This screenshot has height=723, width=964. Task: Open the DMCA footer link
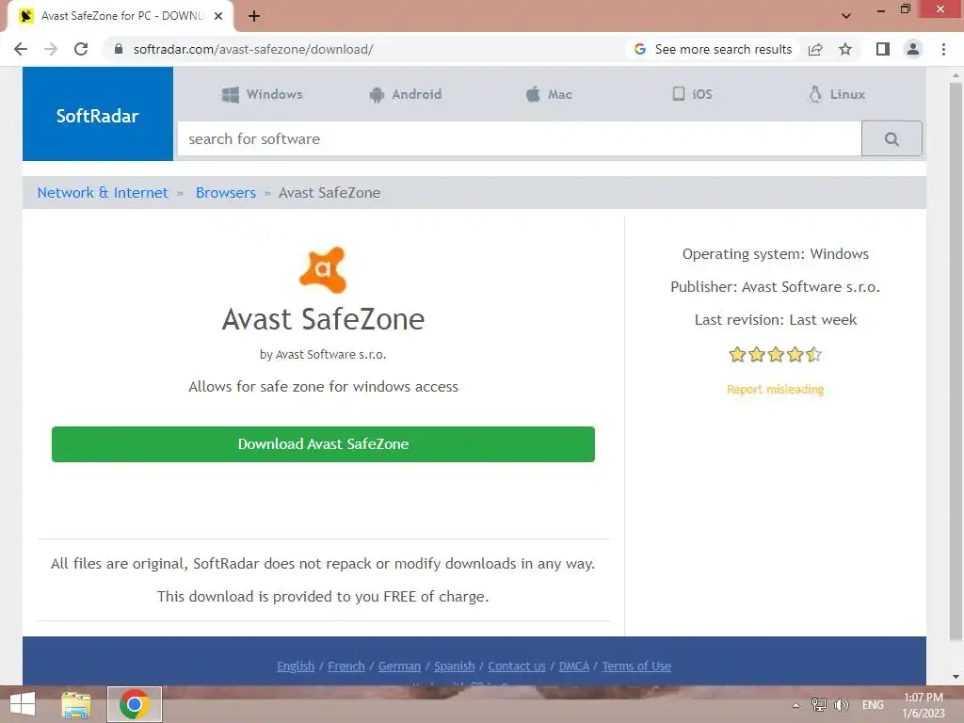pyautogui.click(x=574, y=666)
